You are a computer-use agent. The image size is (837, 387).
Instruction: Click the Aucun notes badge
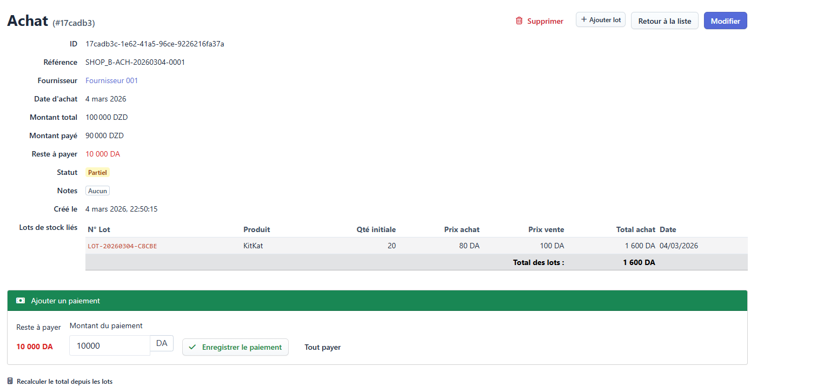click(x=97, y=191)
